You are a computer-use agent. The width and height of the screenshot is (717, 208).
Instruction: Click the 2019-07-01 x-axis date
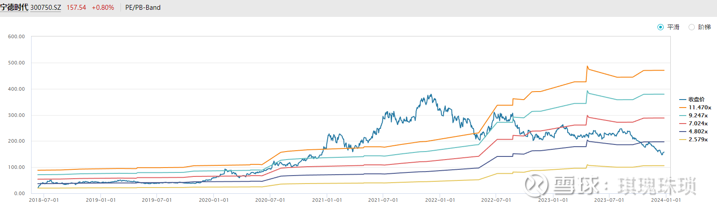[156, 200]
